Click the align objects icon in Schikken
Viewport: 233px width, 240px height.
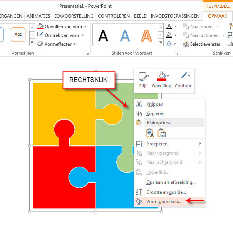point(230,26)
